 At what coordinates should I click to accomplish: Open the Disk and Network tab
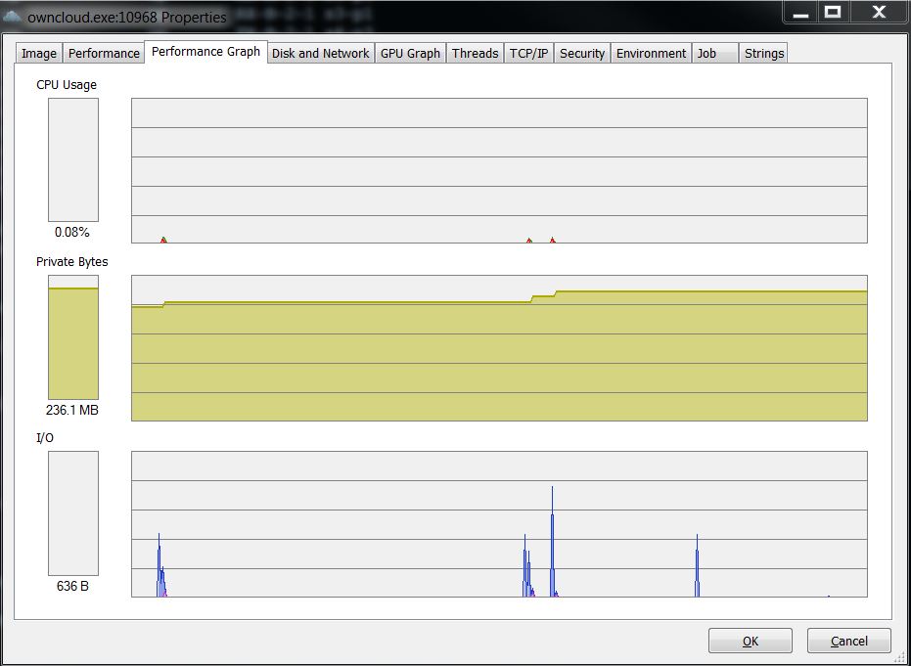(321, 54)
